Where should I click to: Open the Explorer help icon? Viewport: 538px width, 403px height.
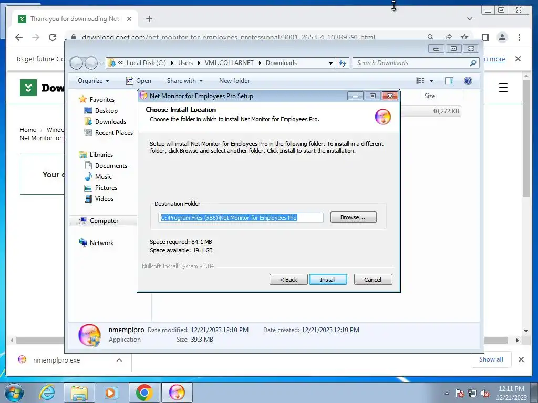(x=468, y=81)
